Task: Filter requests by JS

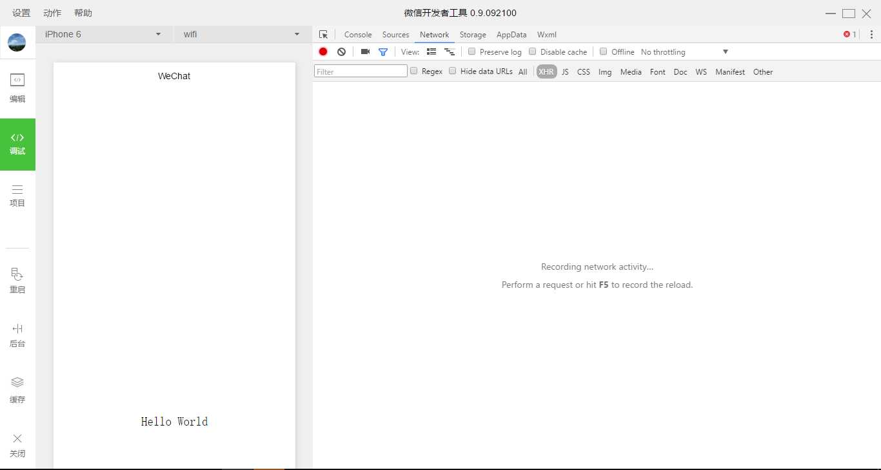Action: 565,72
